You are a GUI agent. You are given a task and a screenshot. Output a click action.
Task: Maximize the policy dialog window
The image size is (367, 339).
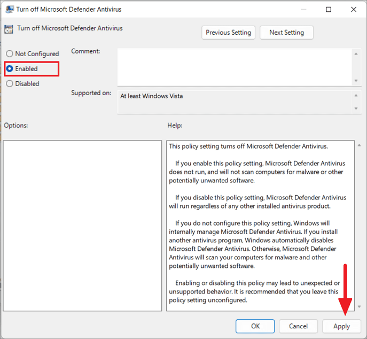[x=329, y=10]
